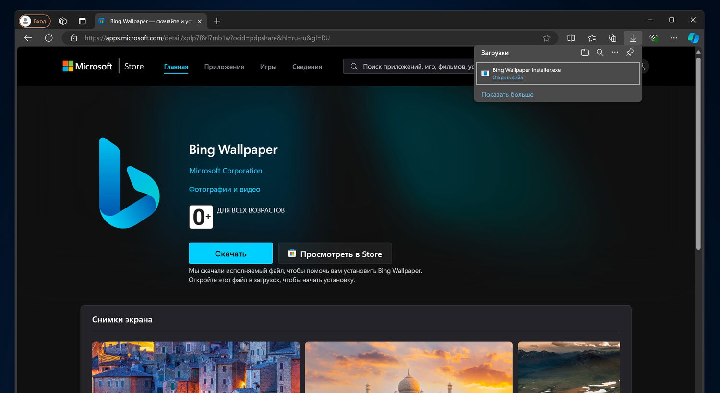
Task: Click "Показать больше" in Downloads
Action: pyautogui.click(x=507, y=95)
